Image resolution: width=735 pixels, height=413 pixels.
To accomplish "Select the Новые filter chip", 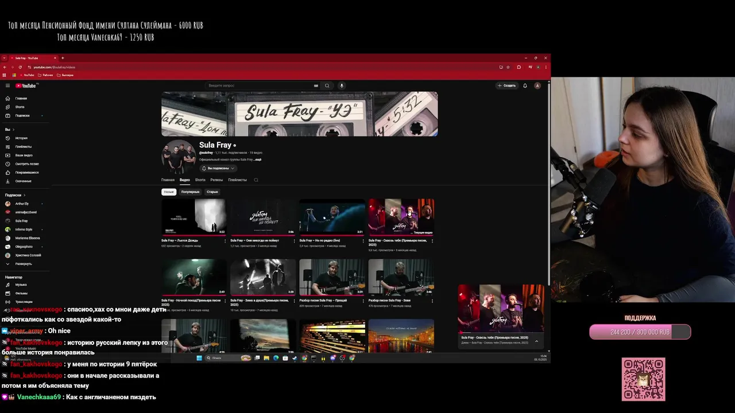I will (x=169, y=192).
